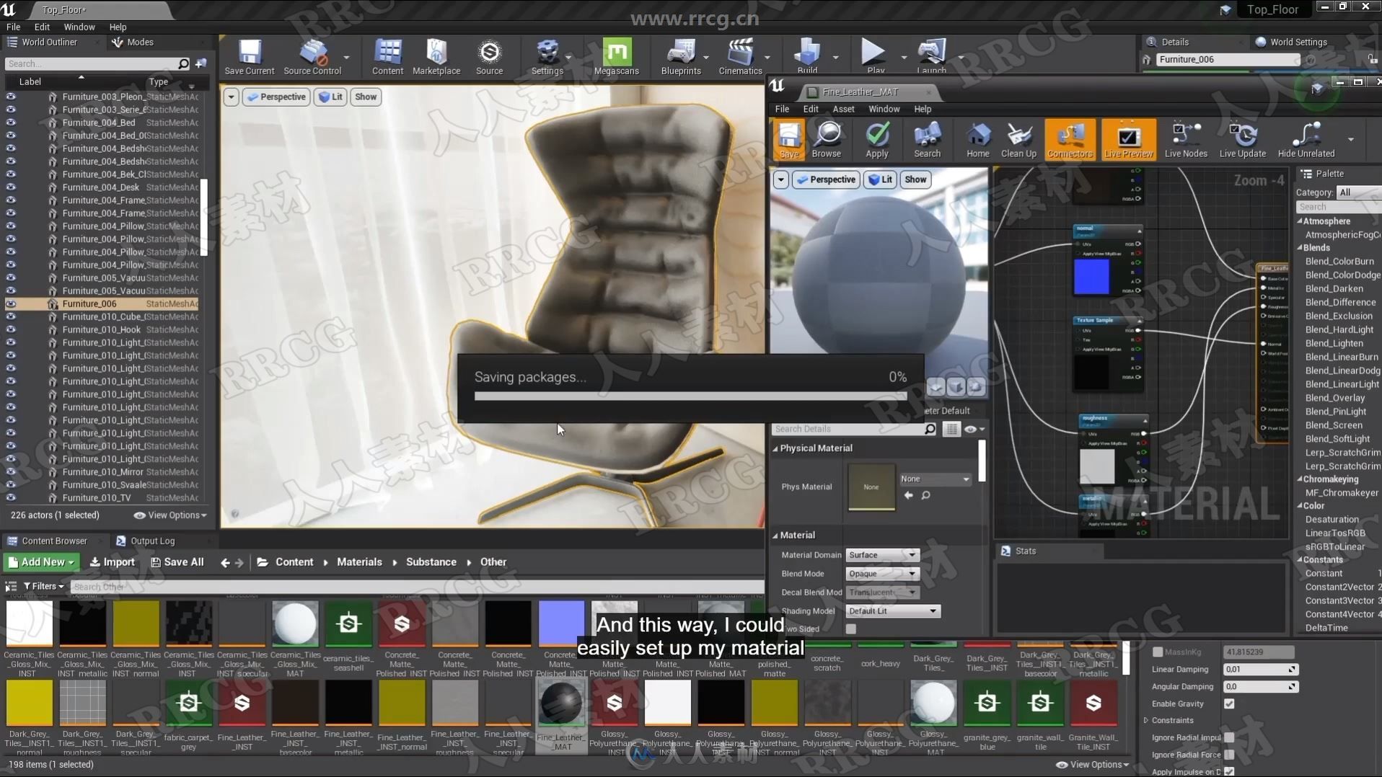Click the Phys Material search magnifier icon
1382x777 pixels.
click(925, 496)
